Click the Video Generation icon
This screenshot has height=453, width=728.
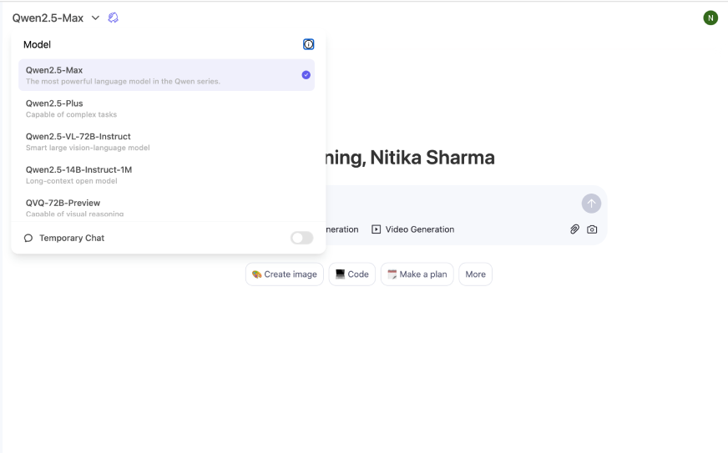point(377,229)
